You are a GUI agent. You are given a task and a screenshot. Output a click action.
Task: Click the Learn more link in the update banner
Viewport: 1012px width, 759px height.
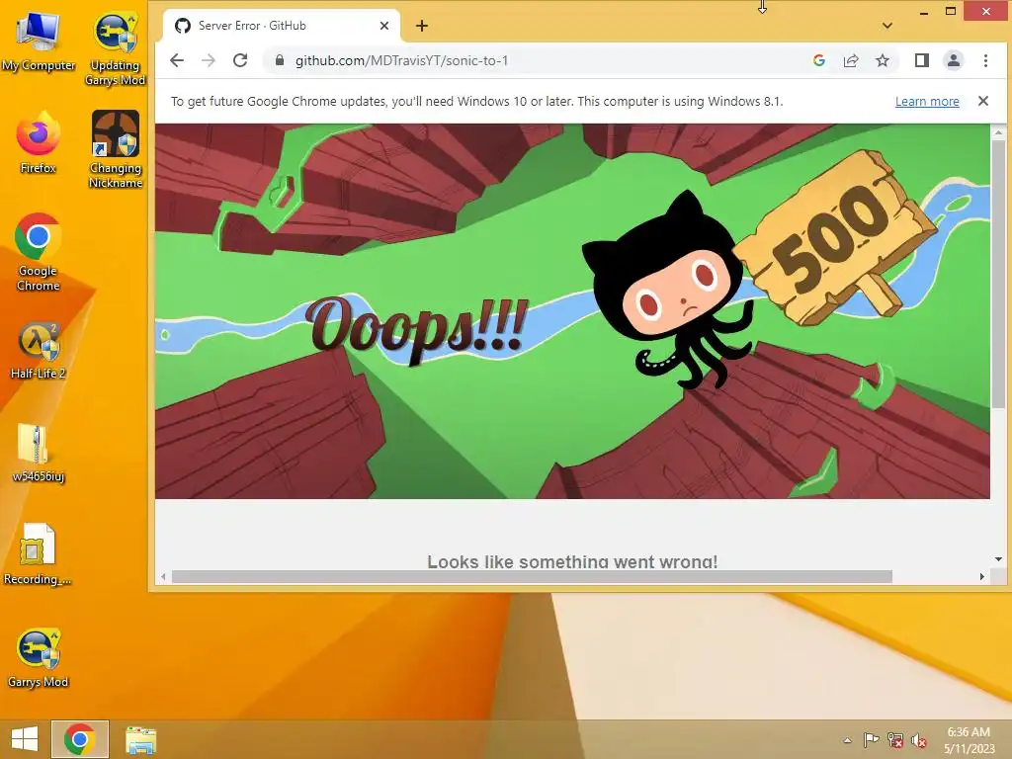coord(927,102)
